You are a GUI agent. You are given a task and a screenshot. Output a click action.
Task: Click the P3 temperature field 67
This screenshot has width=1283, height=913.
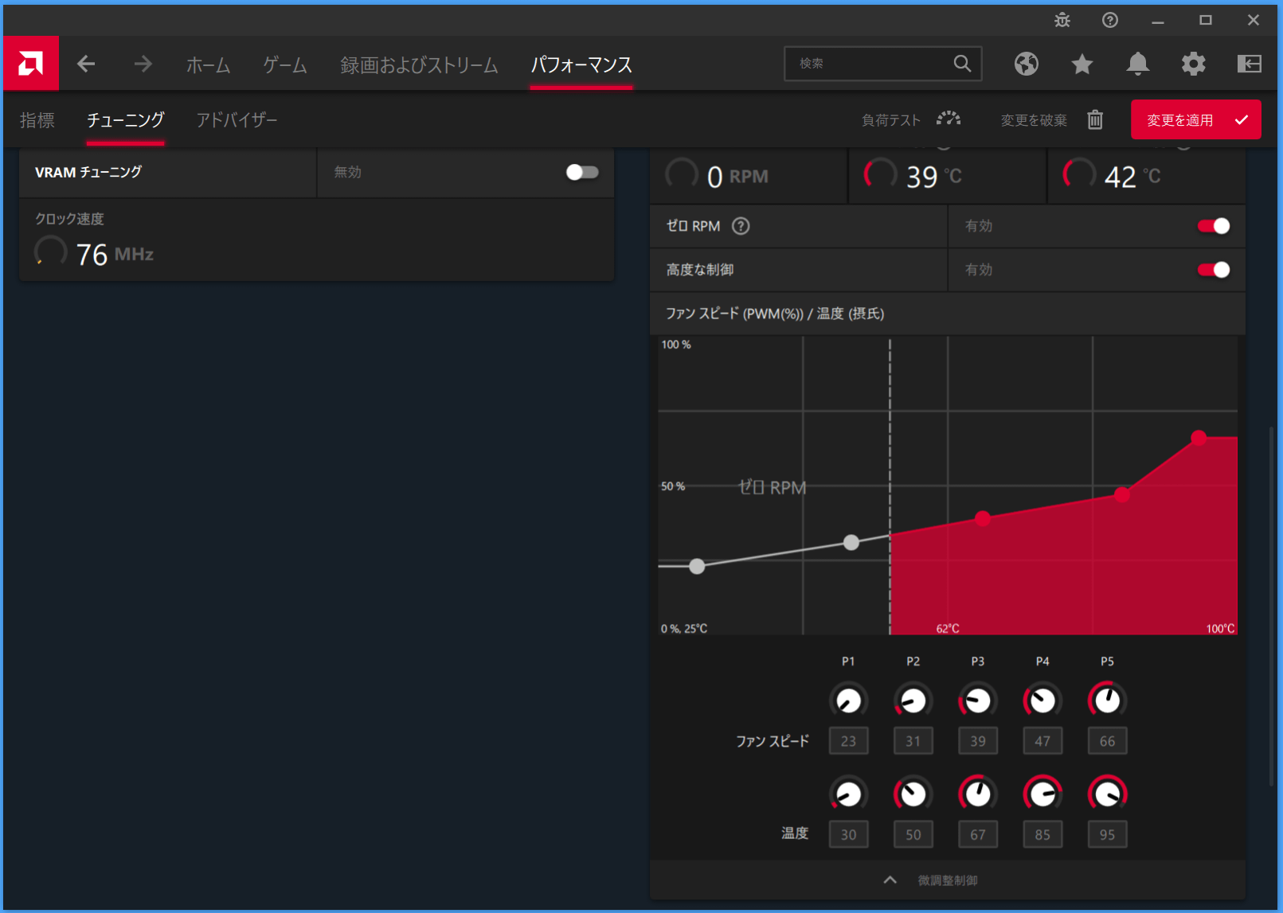[x=978, y=834]
